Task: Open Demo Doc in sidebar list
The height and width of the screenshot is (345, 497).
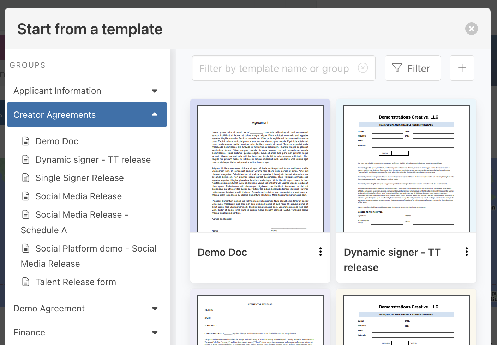Action: coord(57,141)
